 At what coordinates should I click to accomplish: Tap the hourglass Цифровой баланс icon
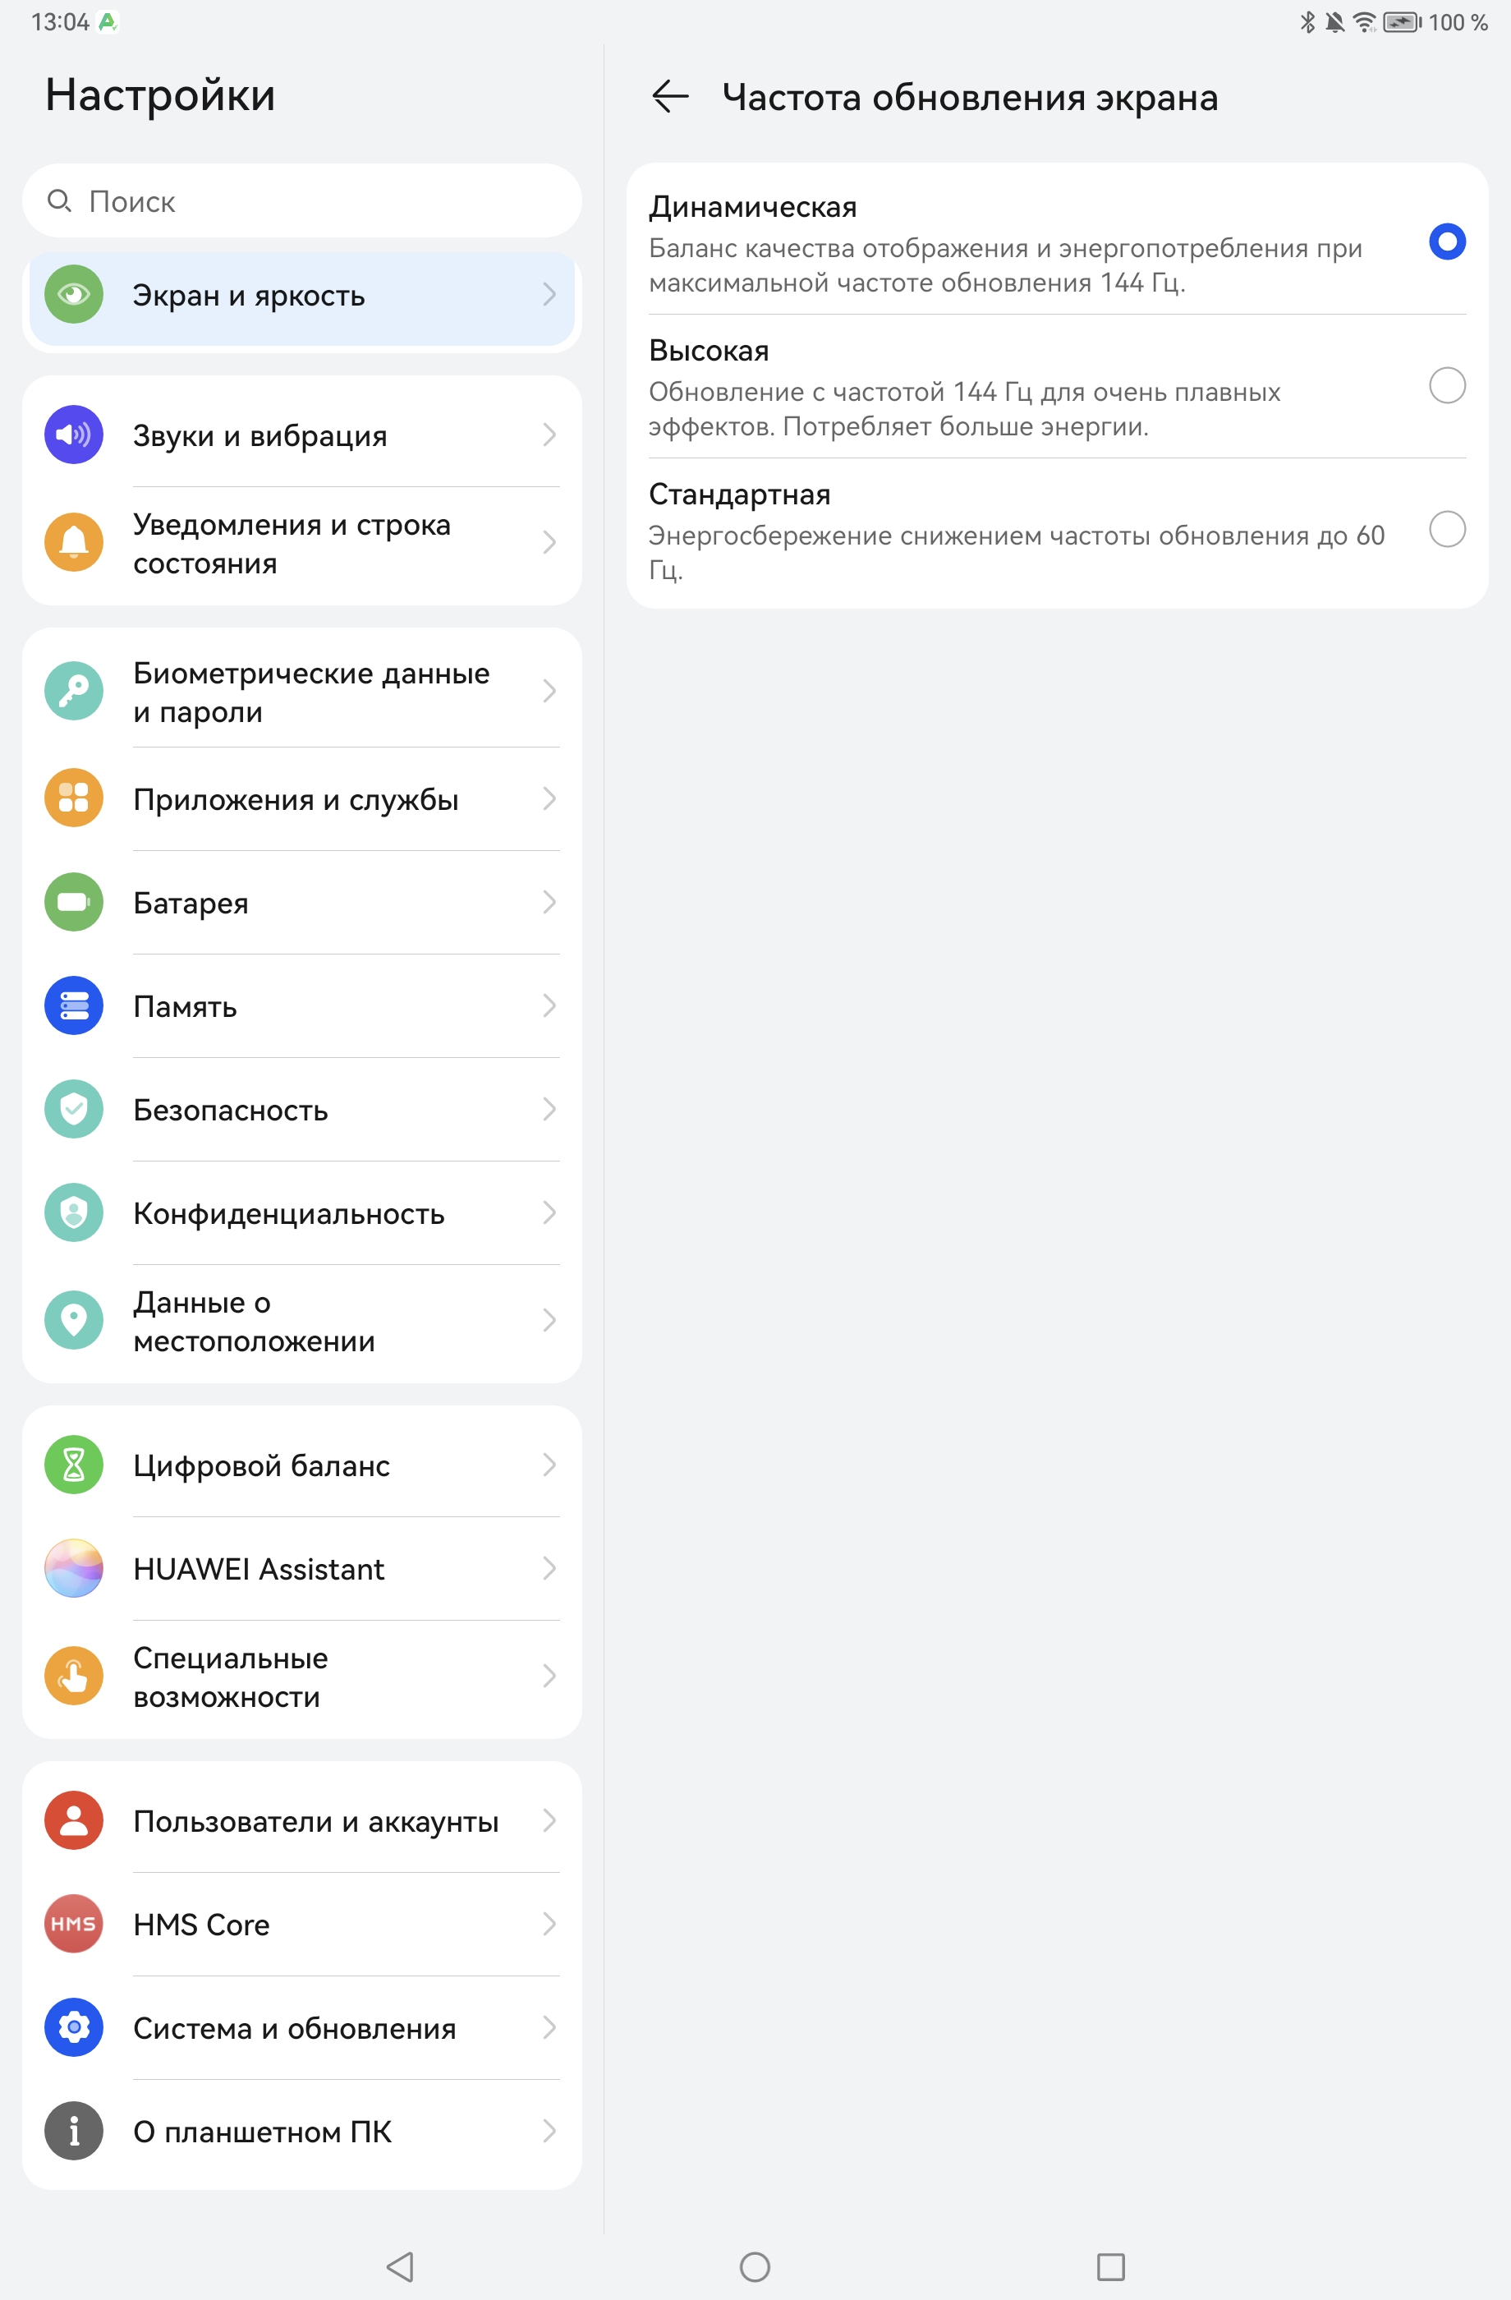(x=73, y=1465)
